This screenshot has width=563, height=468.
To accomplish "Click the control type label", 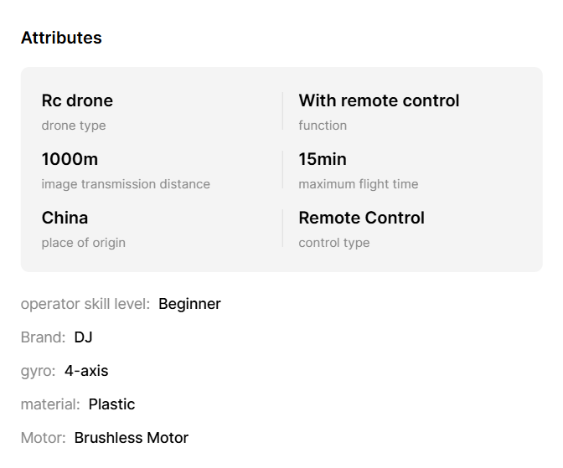I will [x=333, y=243].
